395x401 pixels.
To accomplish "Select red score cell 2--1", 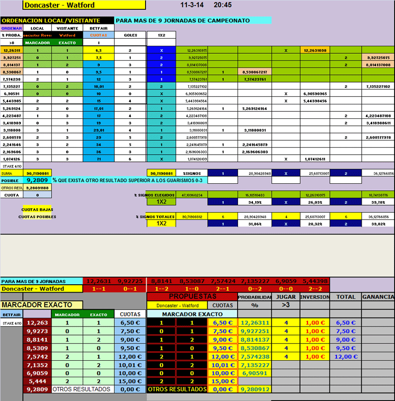I will [x=223, y=289].
